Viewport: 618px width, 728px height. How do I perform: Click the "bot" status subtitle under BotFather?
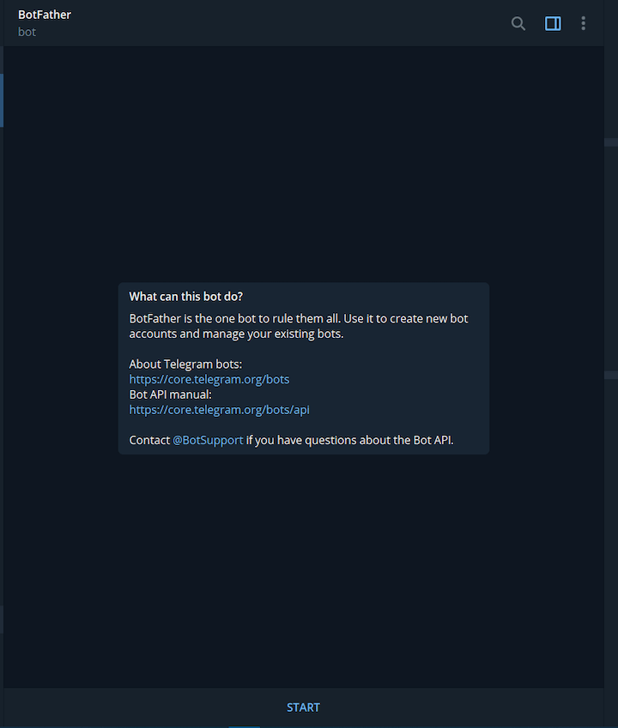pyautogui.click(x=27, y=32)
